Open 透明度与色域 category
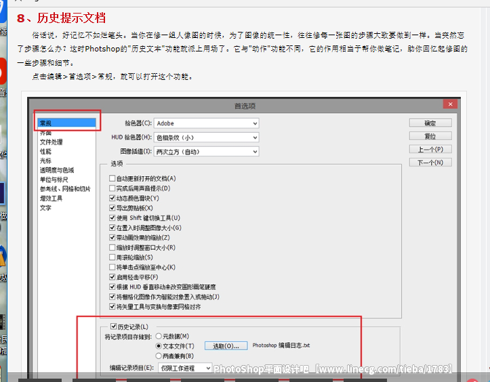Screen dimensions: 490x382 (57, 170)
